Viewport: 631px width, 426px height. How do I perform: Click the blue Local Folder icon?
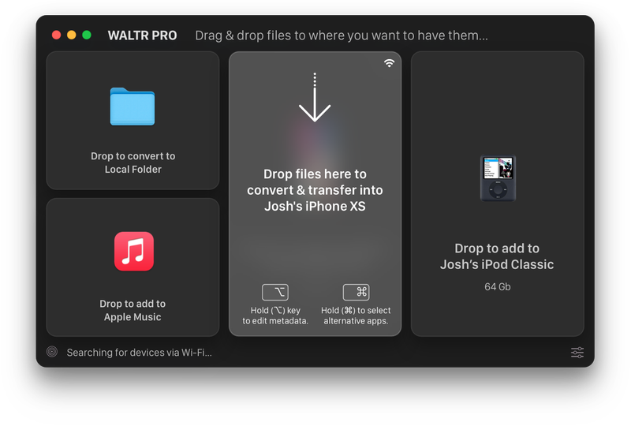(x=133, y=106)
